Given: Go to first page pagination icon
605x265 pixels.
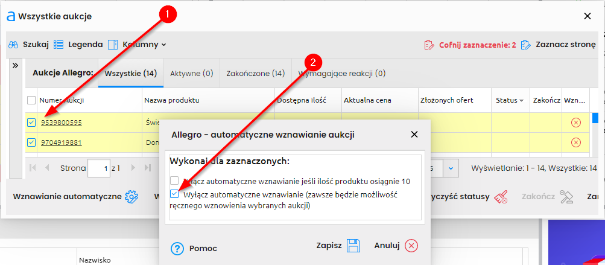Looking at the screenshot, I should [x=33, y=168].
